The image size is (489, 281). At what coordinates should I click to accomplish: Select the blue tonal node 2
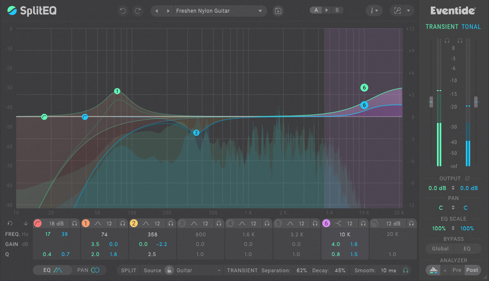196,133
